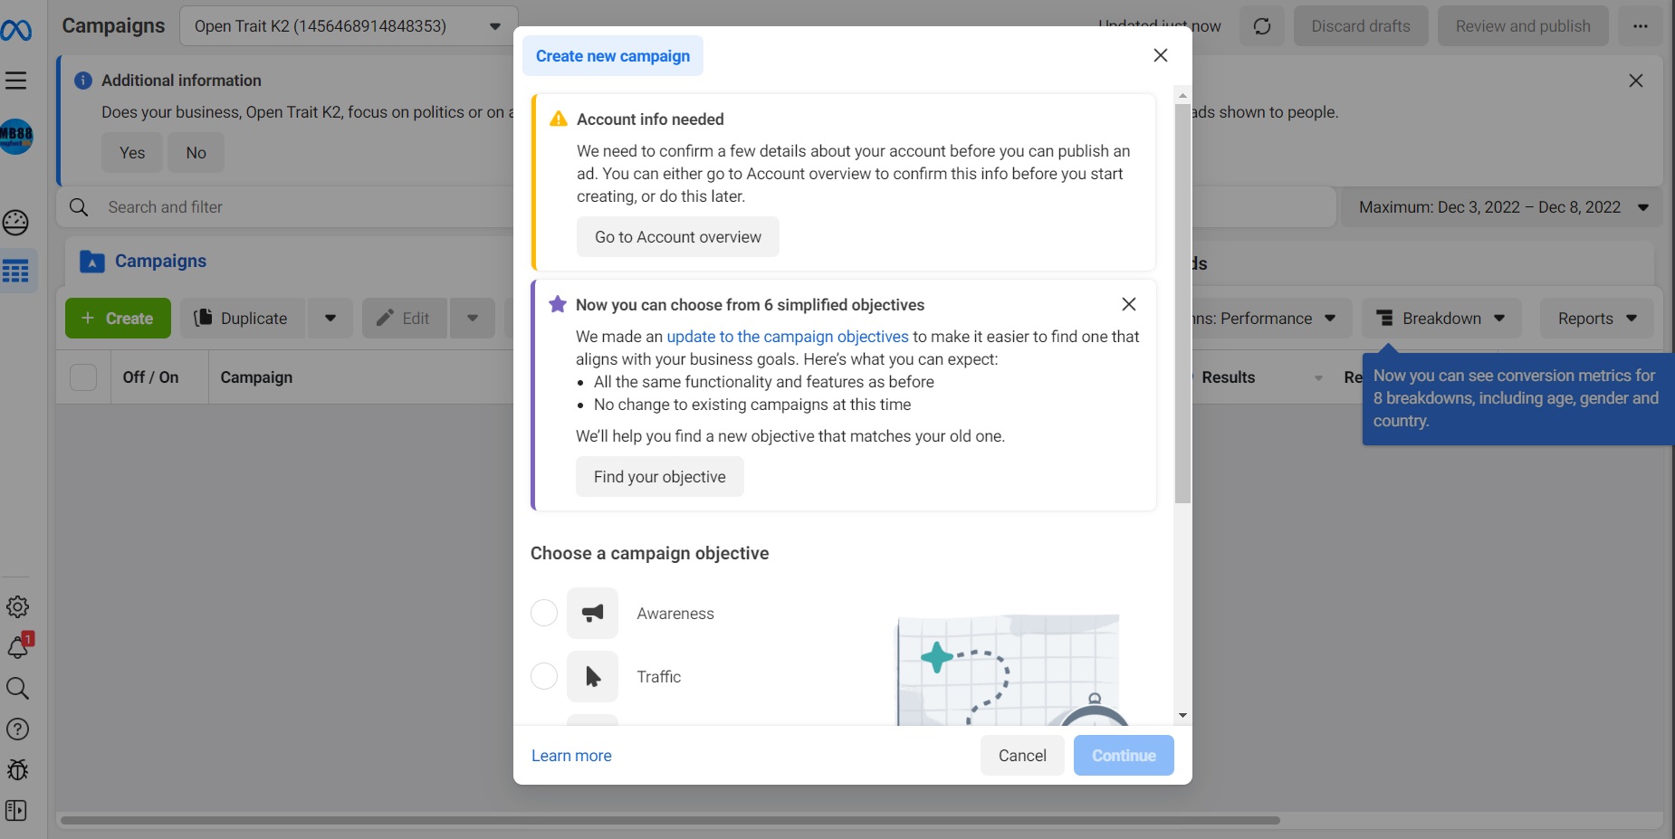Open the Help question mark icon

click(17, 729)
